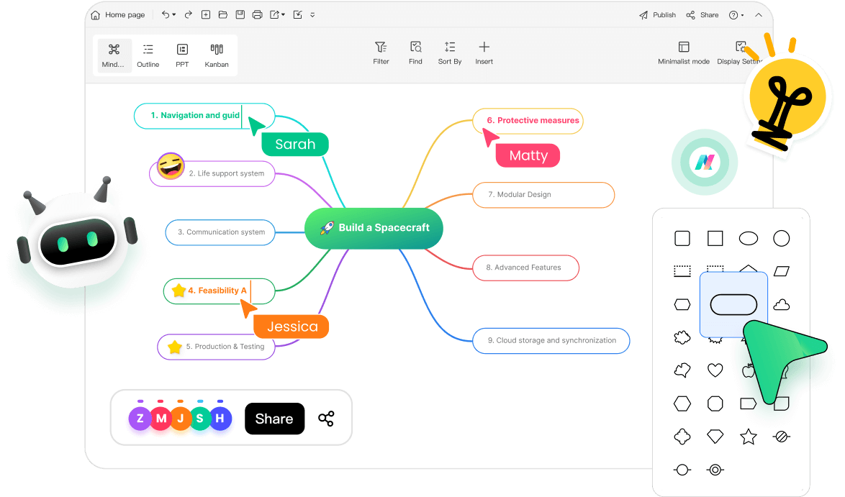Open the Filter tool
This screenshot has height=497, width=845.
[x=381, y=47]
